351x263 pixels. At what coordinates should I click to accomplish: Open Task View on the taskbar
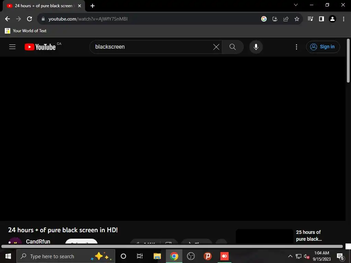pyautogui.click(x=140, y=256)
